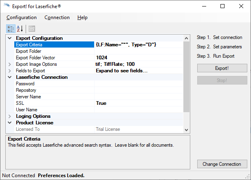This screenshot has width=251, height=180.
Task: Maximize the Export! for Laserfiche window
Action: click(x=222, y=6)
